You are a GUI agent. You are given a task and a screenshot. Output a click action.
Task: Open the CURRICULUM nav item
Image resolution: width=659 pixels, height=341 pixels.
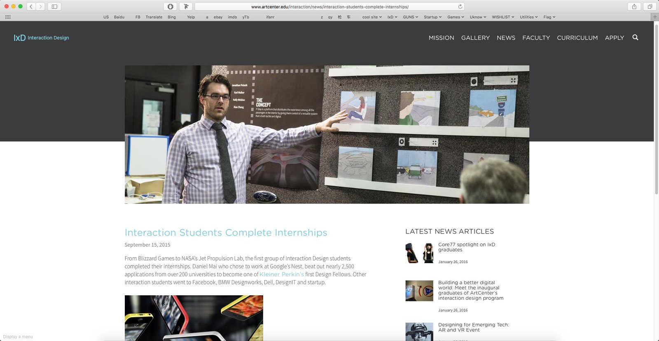pos(577,37)
